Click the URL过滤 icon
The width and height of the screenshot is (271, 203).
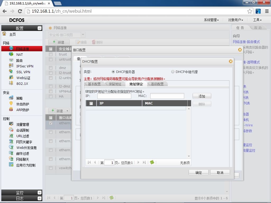[x=11, y=136]
